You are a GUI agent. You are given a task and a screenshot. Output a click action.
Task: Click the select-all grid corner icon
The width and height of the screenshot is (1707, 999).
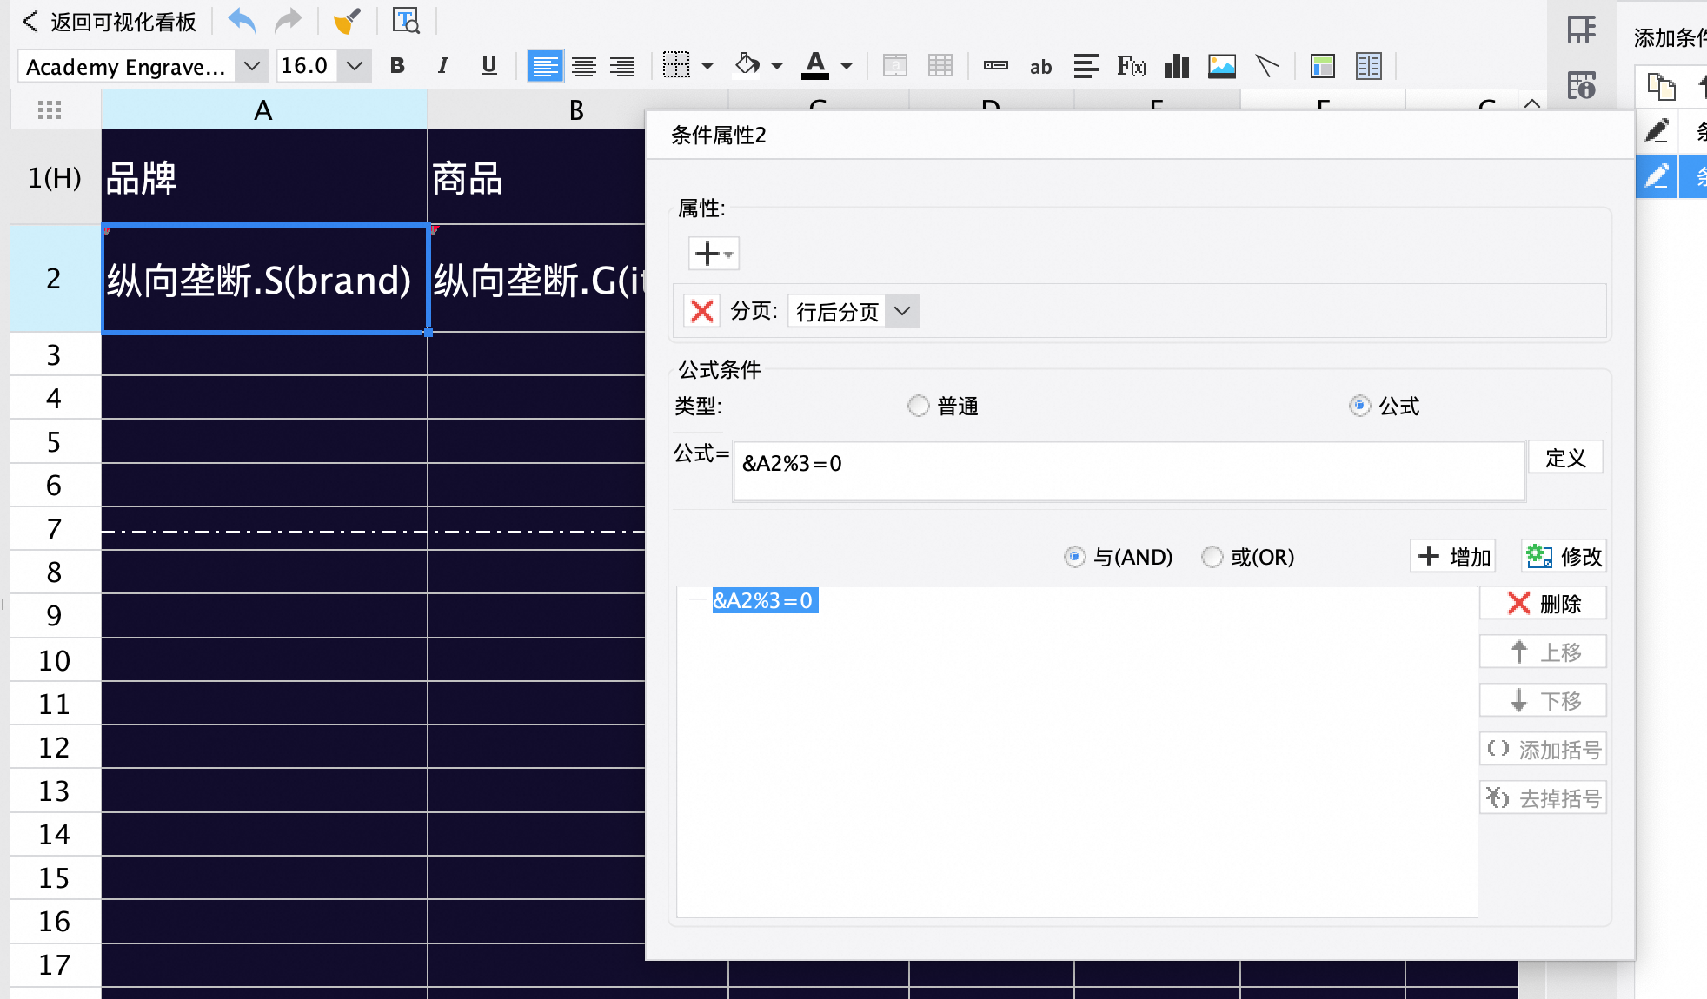pyautogui.click(x=50, y=109)
